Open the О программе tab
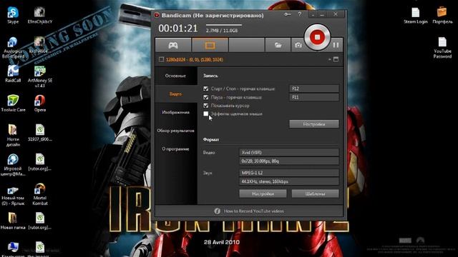This screenshot has height=257, width=458. pyautogui.click(x=175, y=149)
